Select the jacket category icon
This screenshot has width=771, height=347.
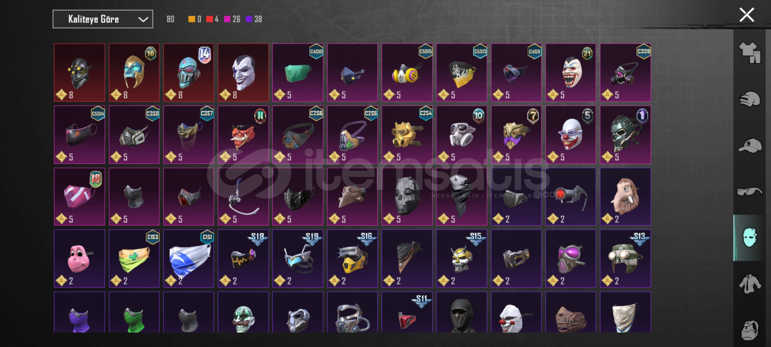pyautogui.click(x=750, y=284)
